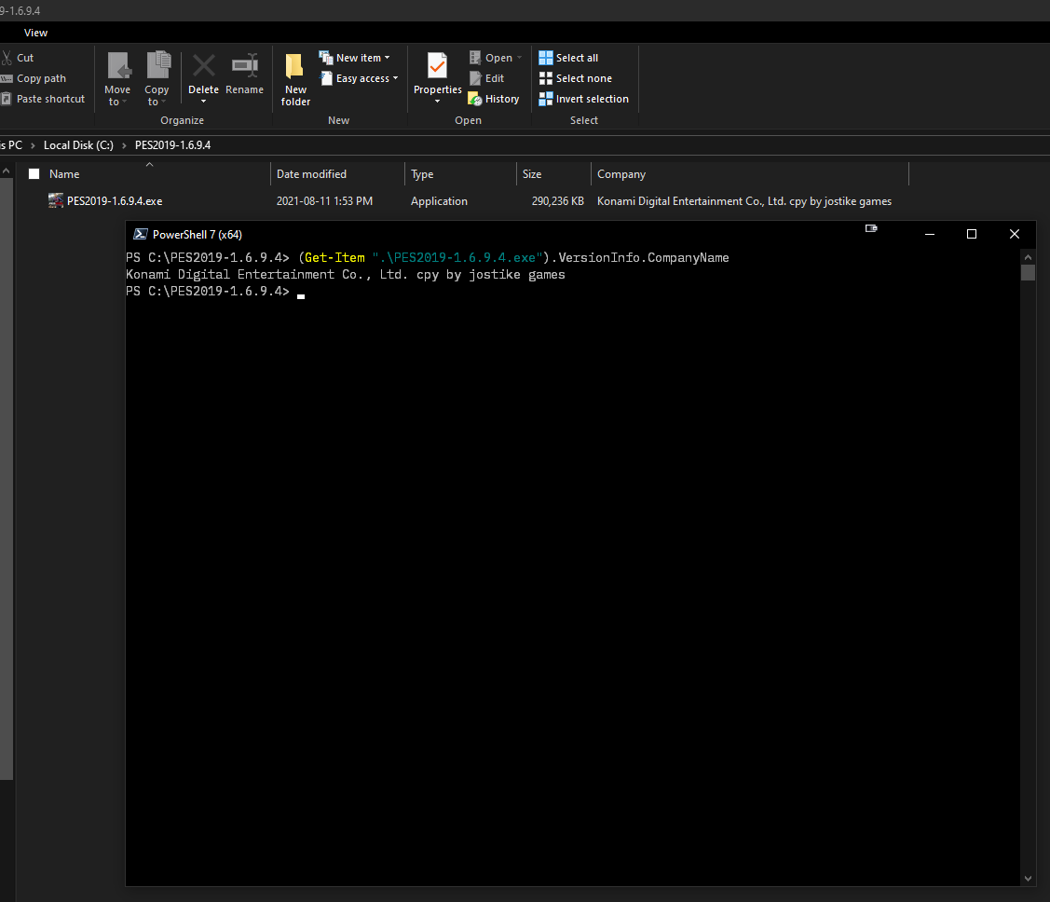Expand the Delete dropdown arrow
The image size is (1050, 902).
pyautogui.click(x=203, y=102)
